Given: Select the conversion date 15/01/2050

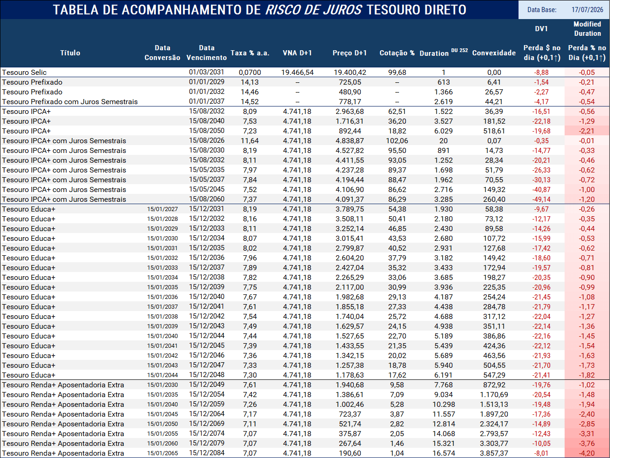Looking at the screenshot, I should pos(162,424).
